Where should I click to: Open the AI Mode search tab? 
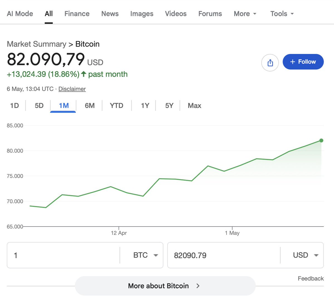coord(20,14)
